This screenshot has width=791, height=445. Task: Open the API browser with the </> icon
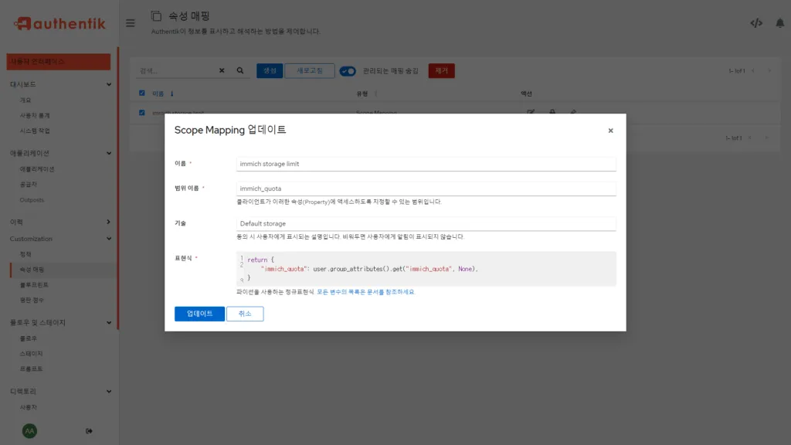757,23
